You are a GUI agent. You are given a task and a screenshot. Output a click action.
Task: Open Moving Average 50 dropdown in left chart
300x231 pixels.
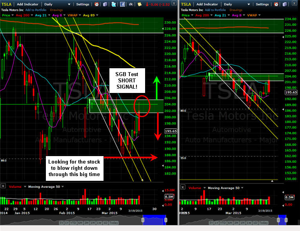click(63, 187)
